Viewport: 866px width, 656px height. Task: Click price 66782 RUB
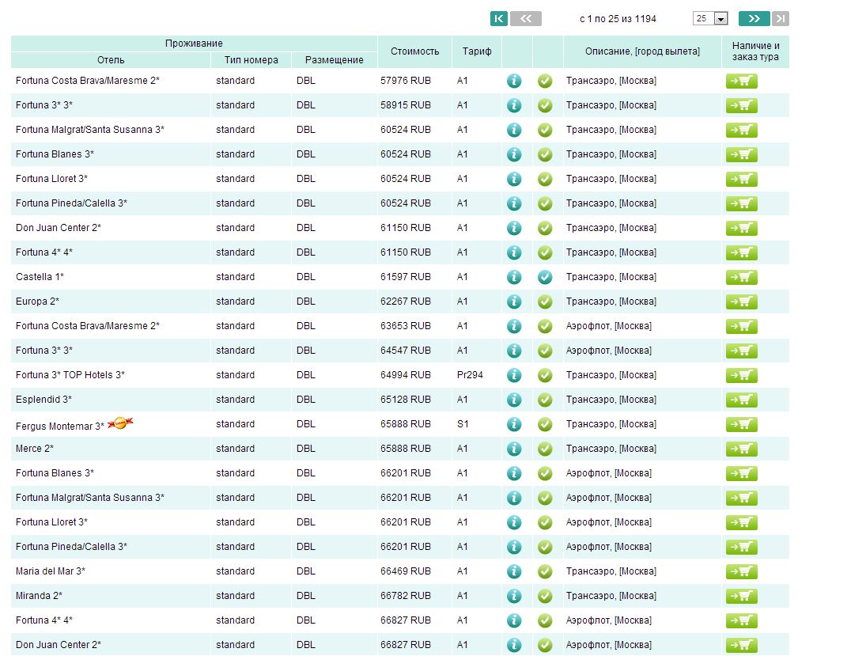click(x=406, y=596)
